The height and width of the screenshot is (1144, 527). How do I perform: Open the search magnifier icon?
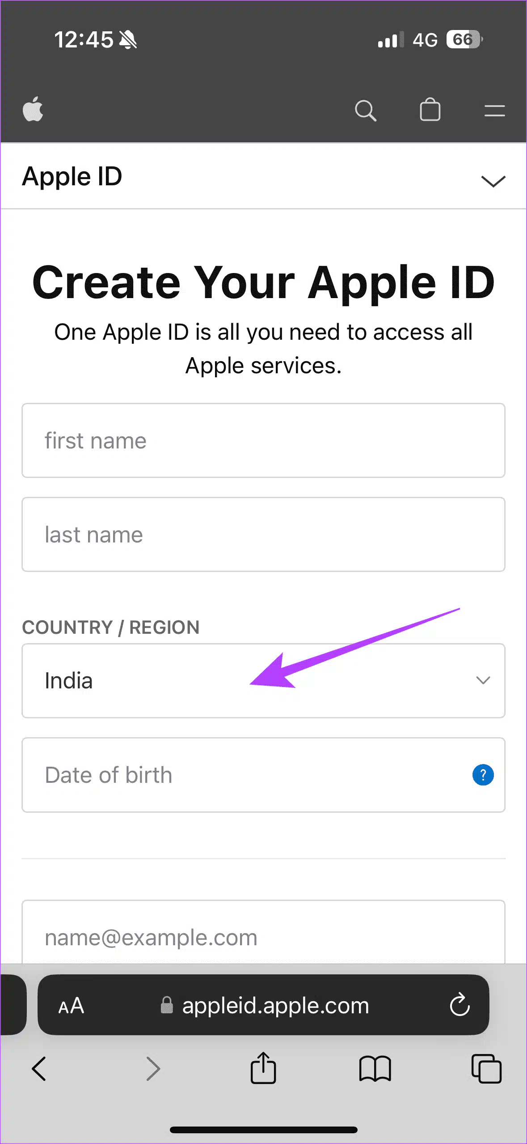pyautogui.click(x=366, y=111)
